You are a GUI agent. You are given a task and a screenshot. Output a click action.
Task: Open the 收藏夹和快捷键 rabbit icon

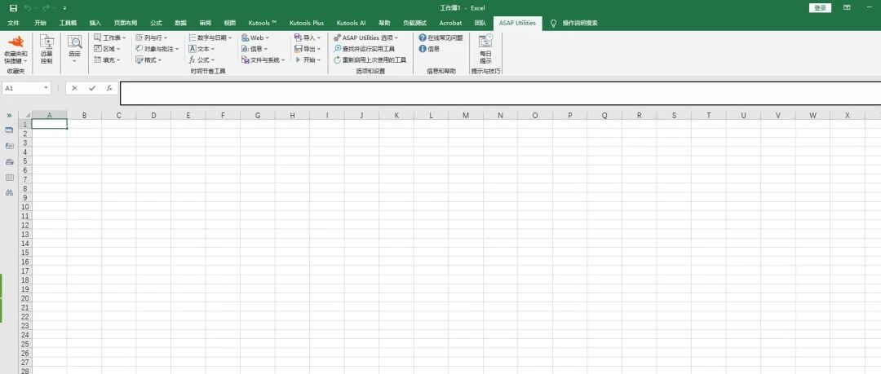point(15,42)
